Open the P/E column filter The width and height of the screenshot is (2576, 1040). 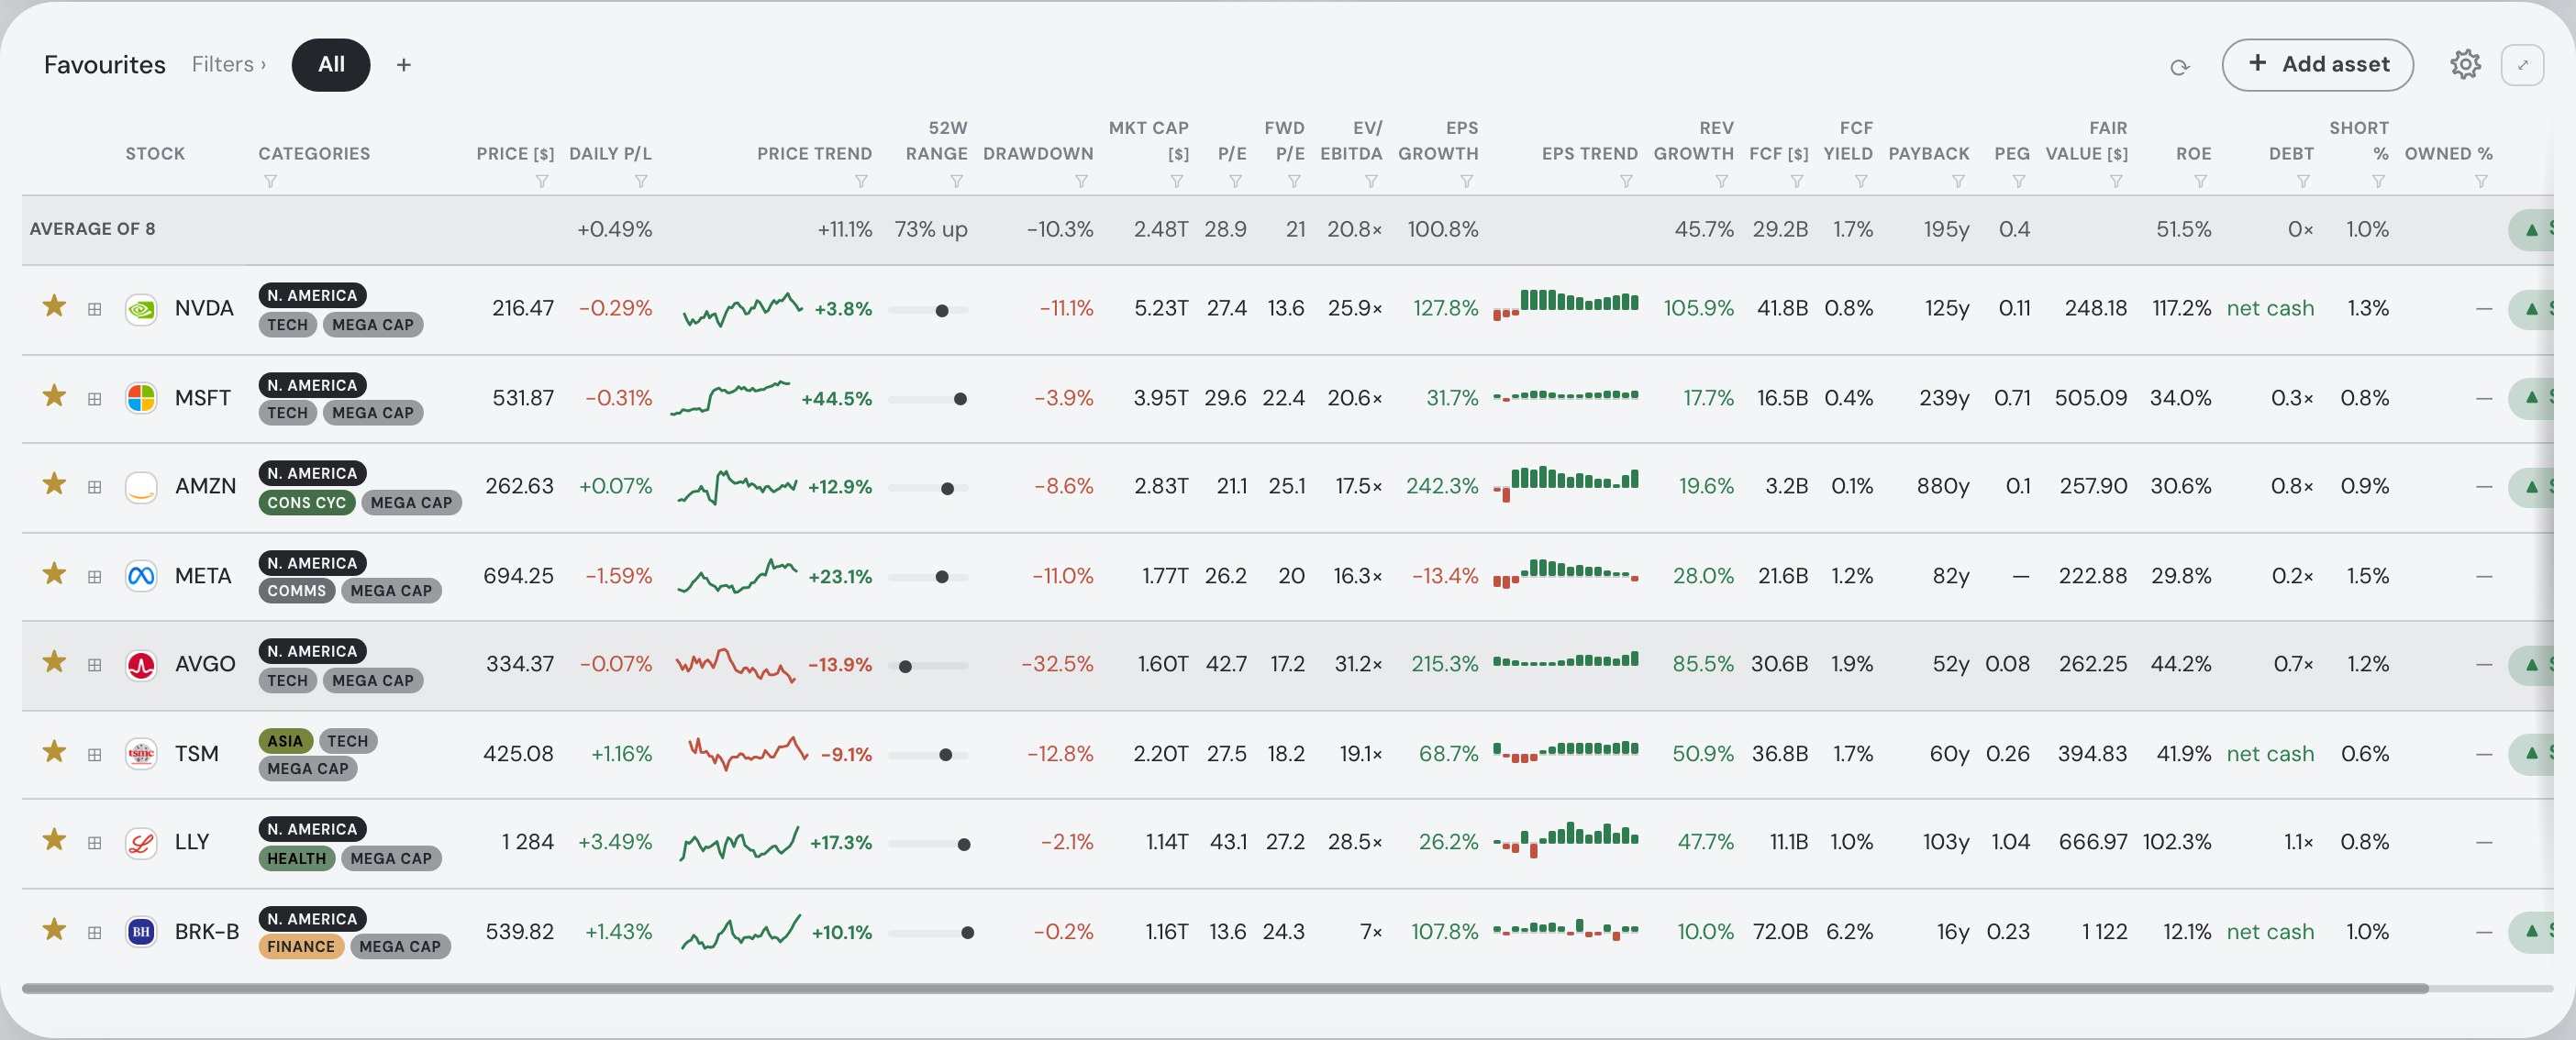tap(1235, 181)
